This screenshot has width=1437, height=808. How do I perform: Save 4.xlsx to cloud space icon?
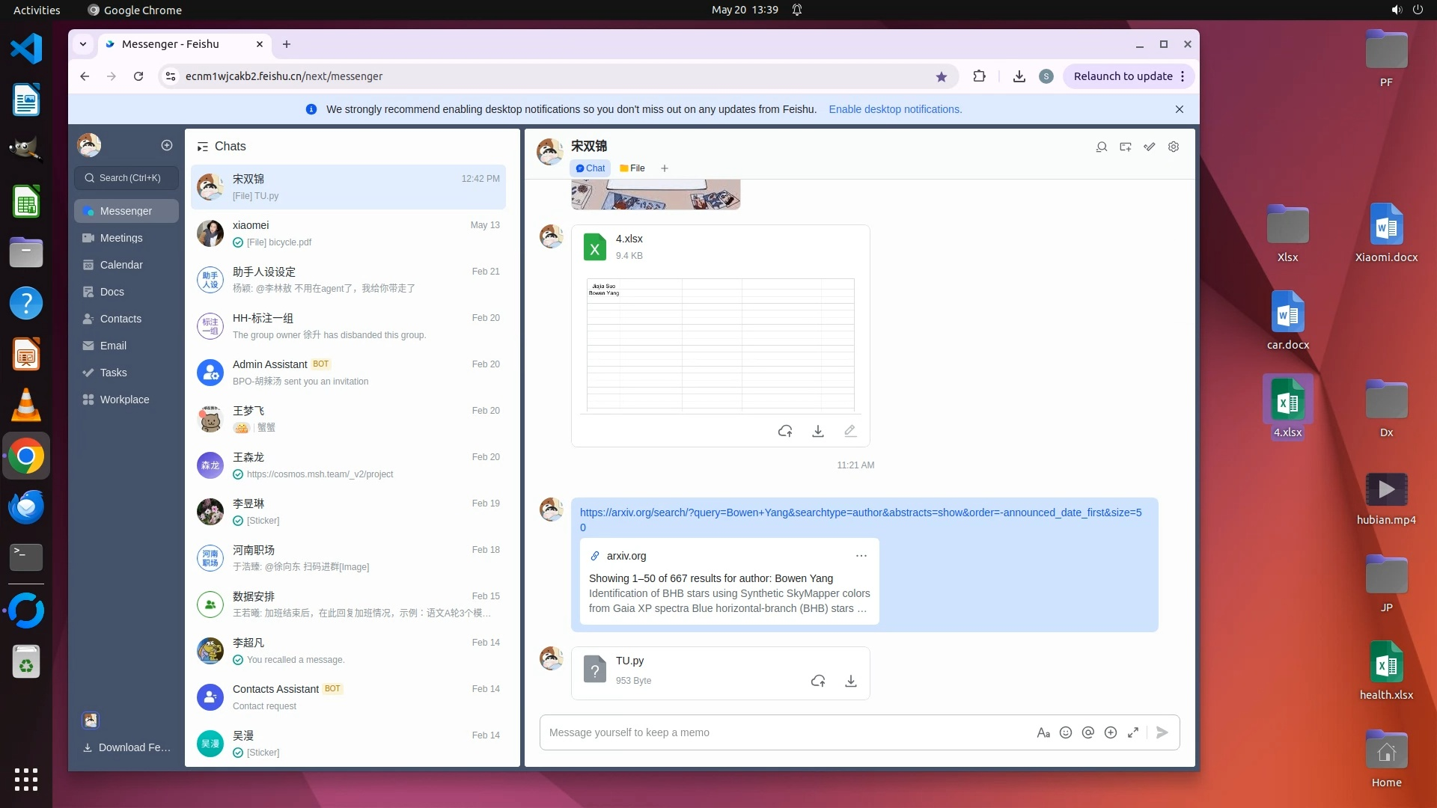pos(785,431)
